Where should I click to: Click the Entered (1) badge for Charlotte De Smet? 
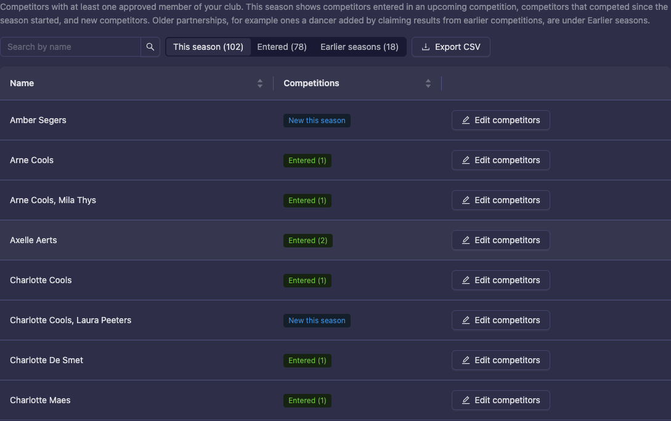pos(307,361)
